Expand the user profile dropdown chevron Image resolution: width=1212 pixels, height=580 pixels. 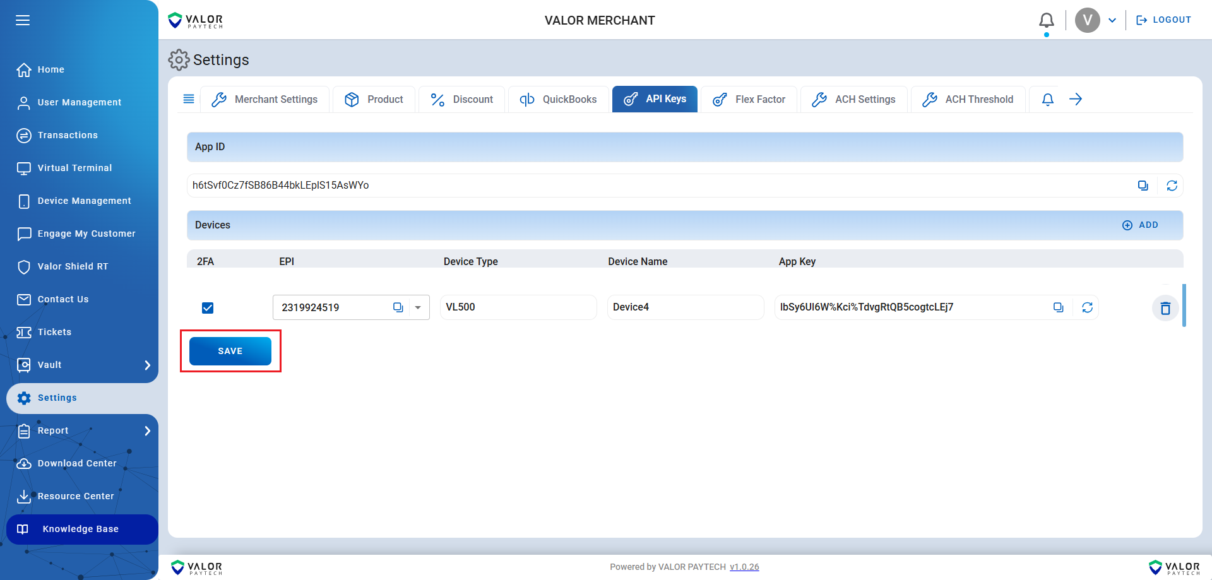click(x=1112, y=20)
